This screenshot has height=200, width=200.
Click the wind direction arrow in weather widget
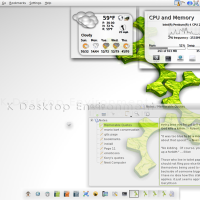(123, 27)
